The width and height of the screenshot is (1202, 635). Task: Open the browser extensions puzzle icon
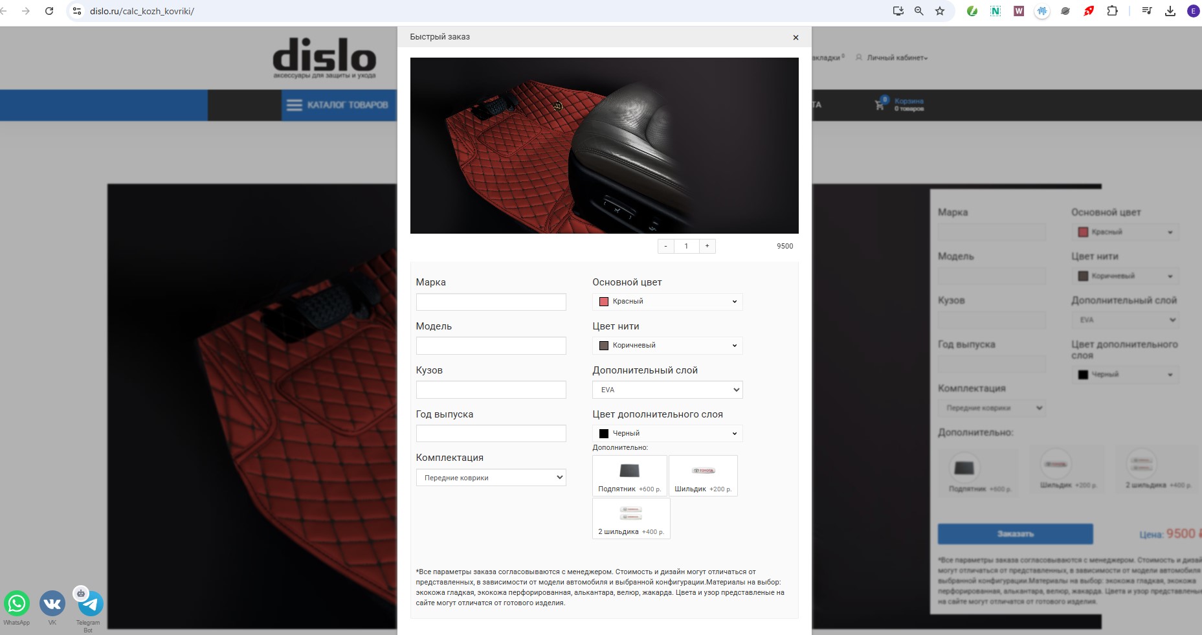tap(1112, 11)
